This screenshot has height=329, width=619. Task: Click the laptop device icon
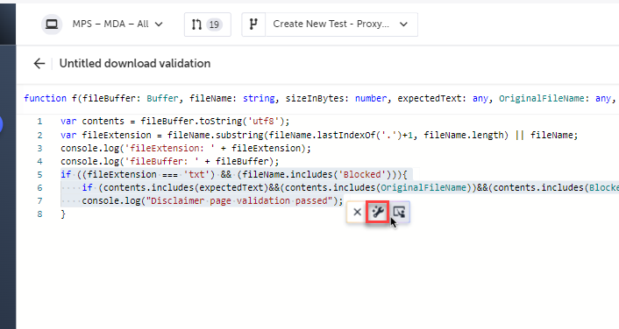(52, 24)
